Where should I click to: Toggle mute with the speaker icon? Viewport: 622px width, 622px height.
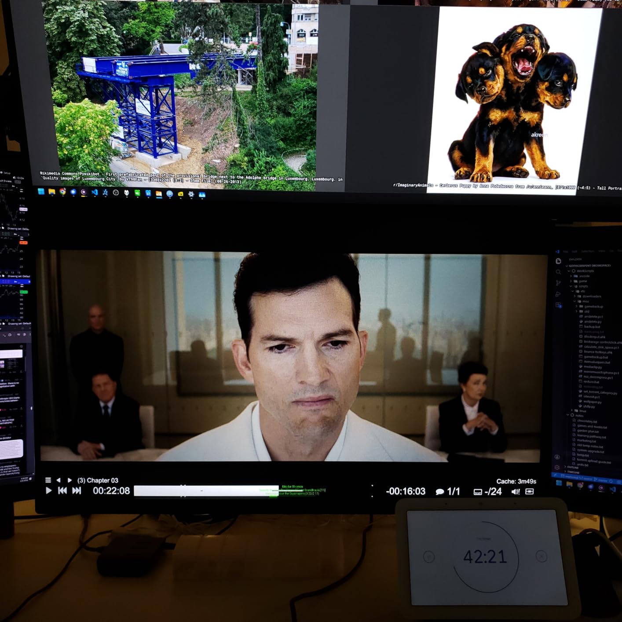pos(515,492)
